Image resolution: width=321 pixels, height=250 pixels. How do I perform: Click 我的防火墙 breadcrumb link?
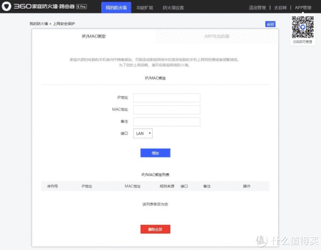point(39,24)
